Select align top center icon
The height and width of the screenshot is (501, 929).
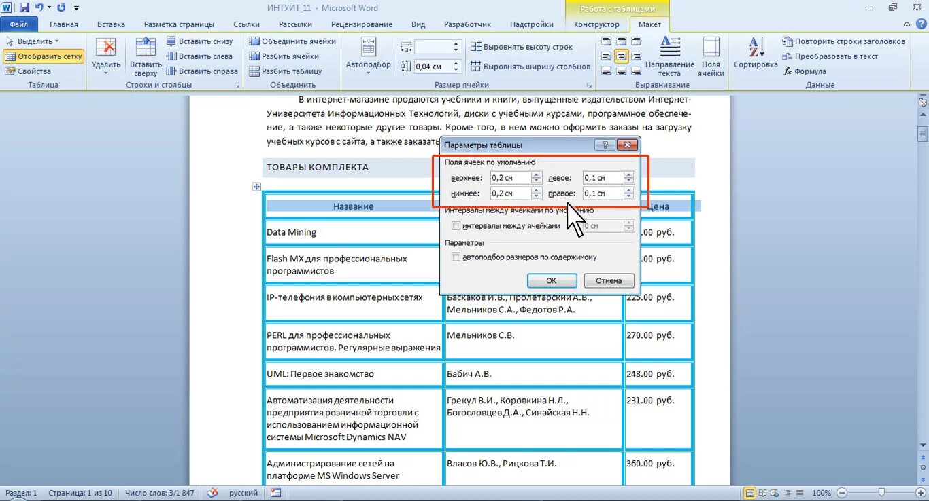621,41
